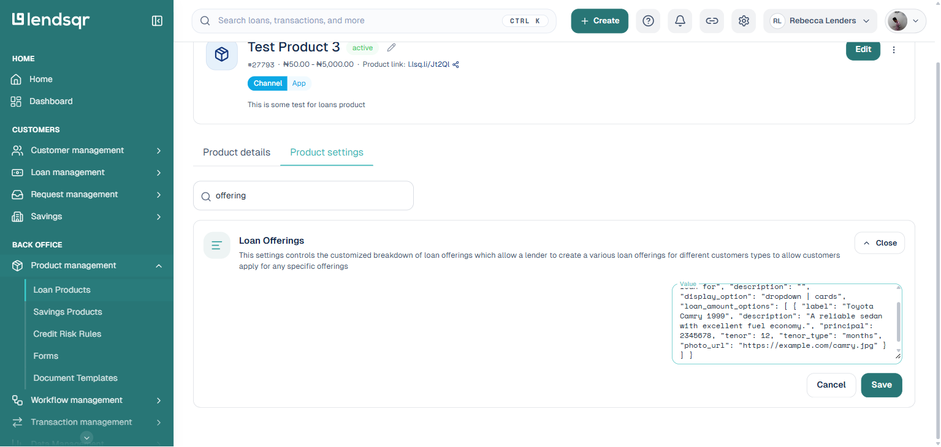Save the Loan Offerings value

coord(882,385)
